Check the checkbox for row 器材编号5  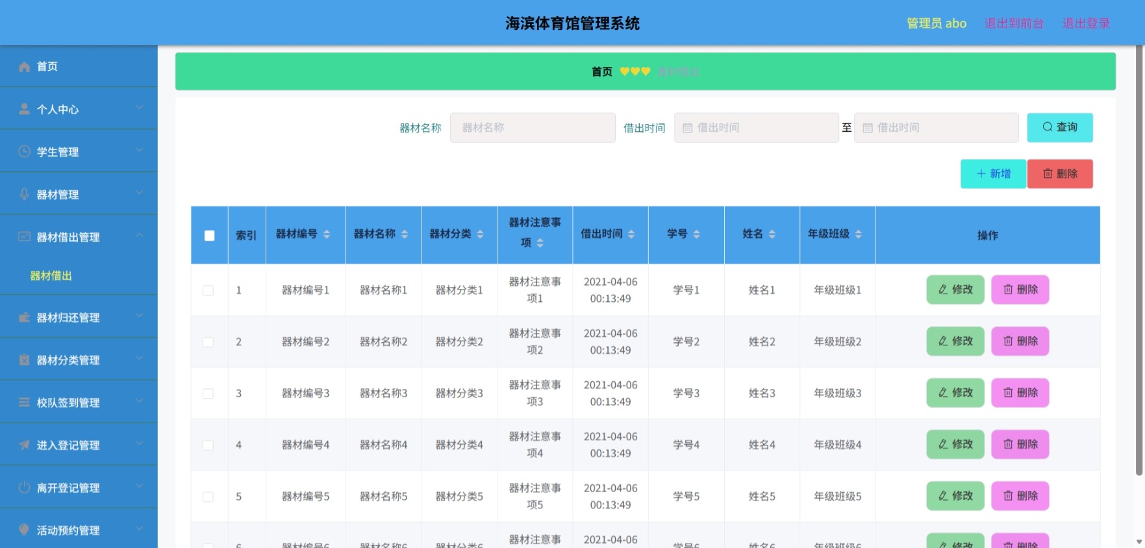pos(208,497)
